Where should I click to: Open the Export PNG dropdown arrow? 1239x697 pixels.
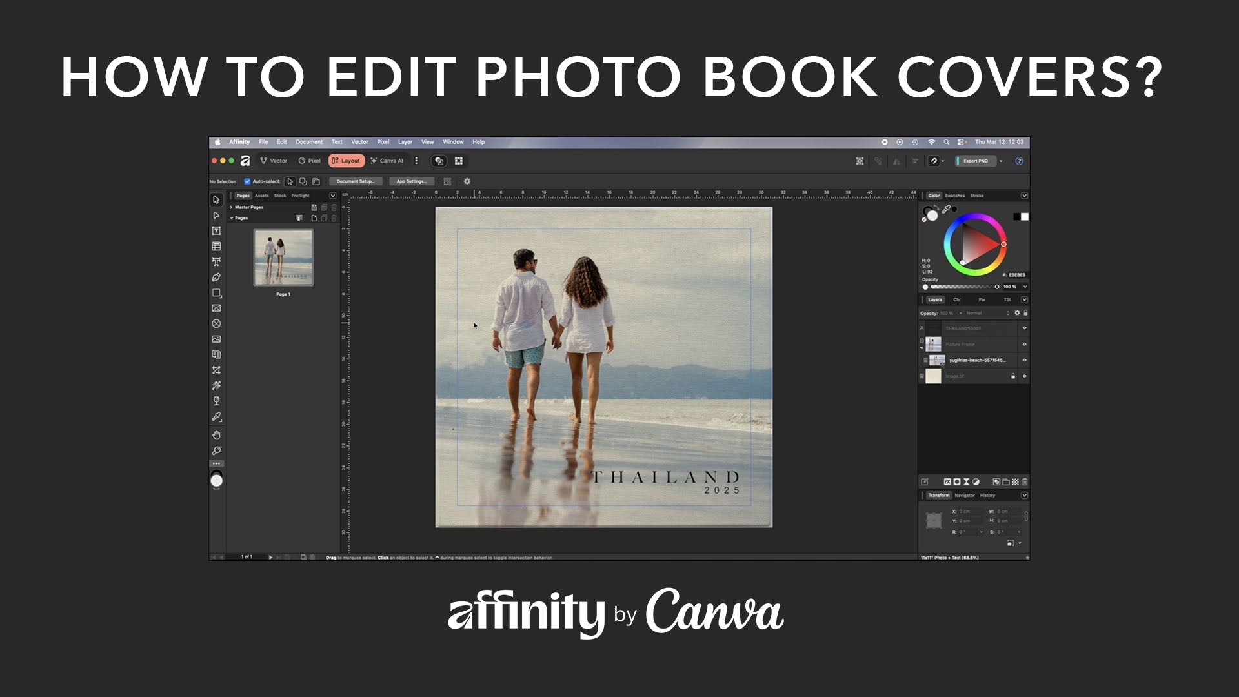coord(1001,161)
